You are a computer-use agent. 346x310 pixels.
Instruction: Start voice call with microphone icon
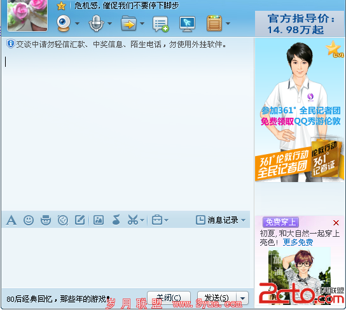point(96,23)
